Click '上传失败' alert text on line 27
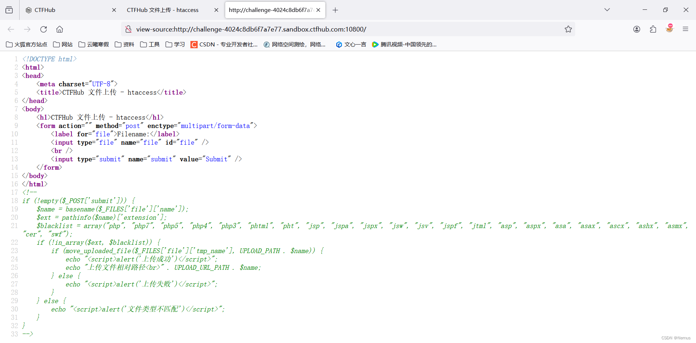 click(156, 284)
